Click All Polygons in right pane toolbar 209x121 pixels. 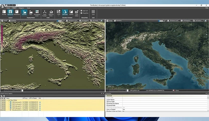tap(186, 21)
